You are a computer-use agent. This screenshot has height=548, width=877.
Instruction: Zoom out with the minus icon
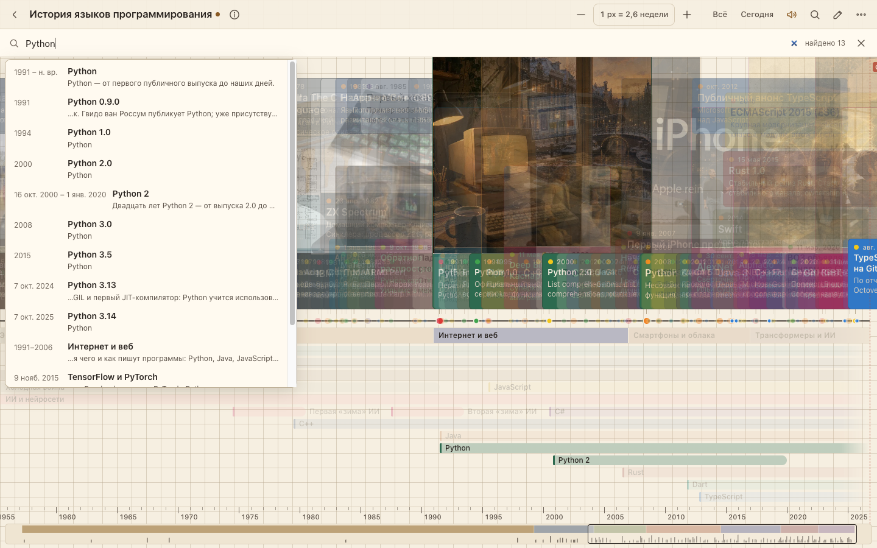coord(581,15)
